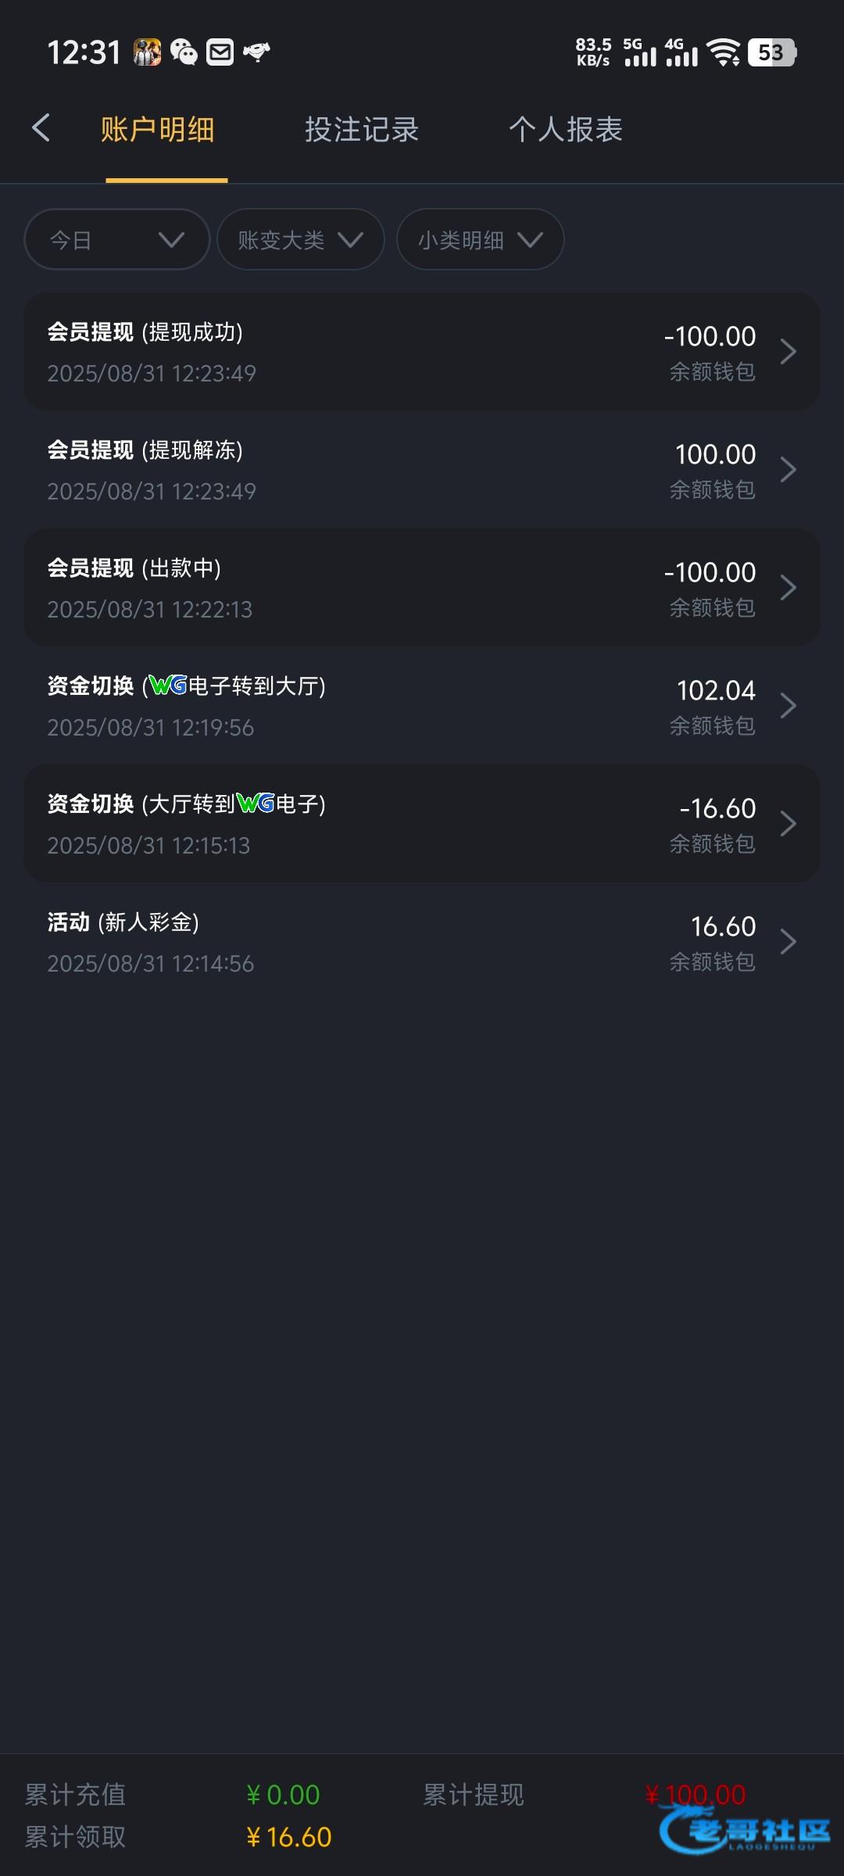The width and height of the screenshot is (844, 1876).
Task: Tap chevron on 出款中 withdrawal row
Action: coord(788,588)
